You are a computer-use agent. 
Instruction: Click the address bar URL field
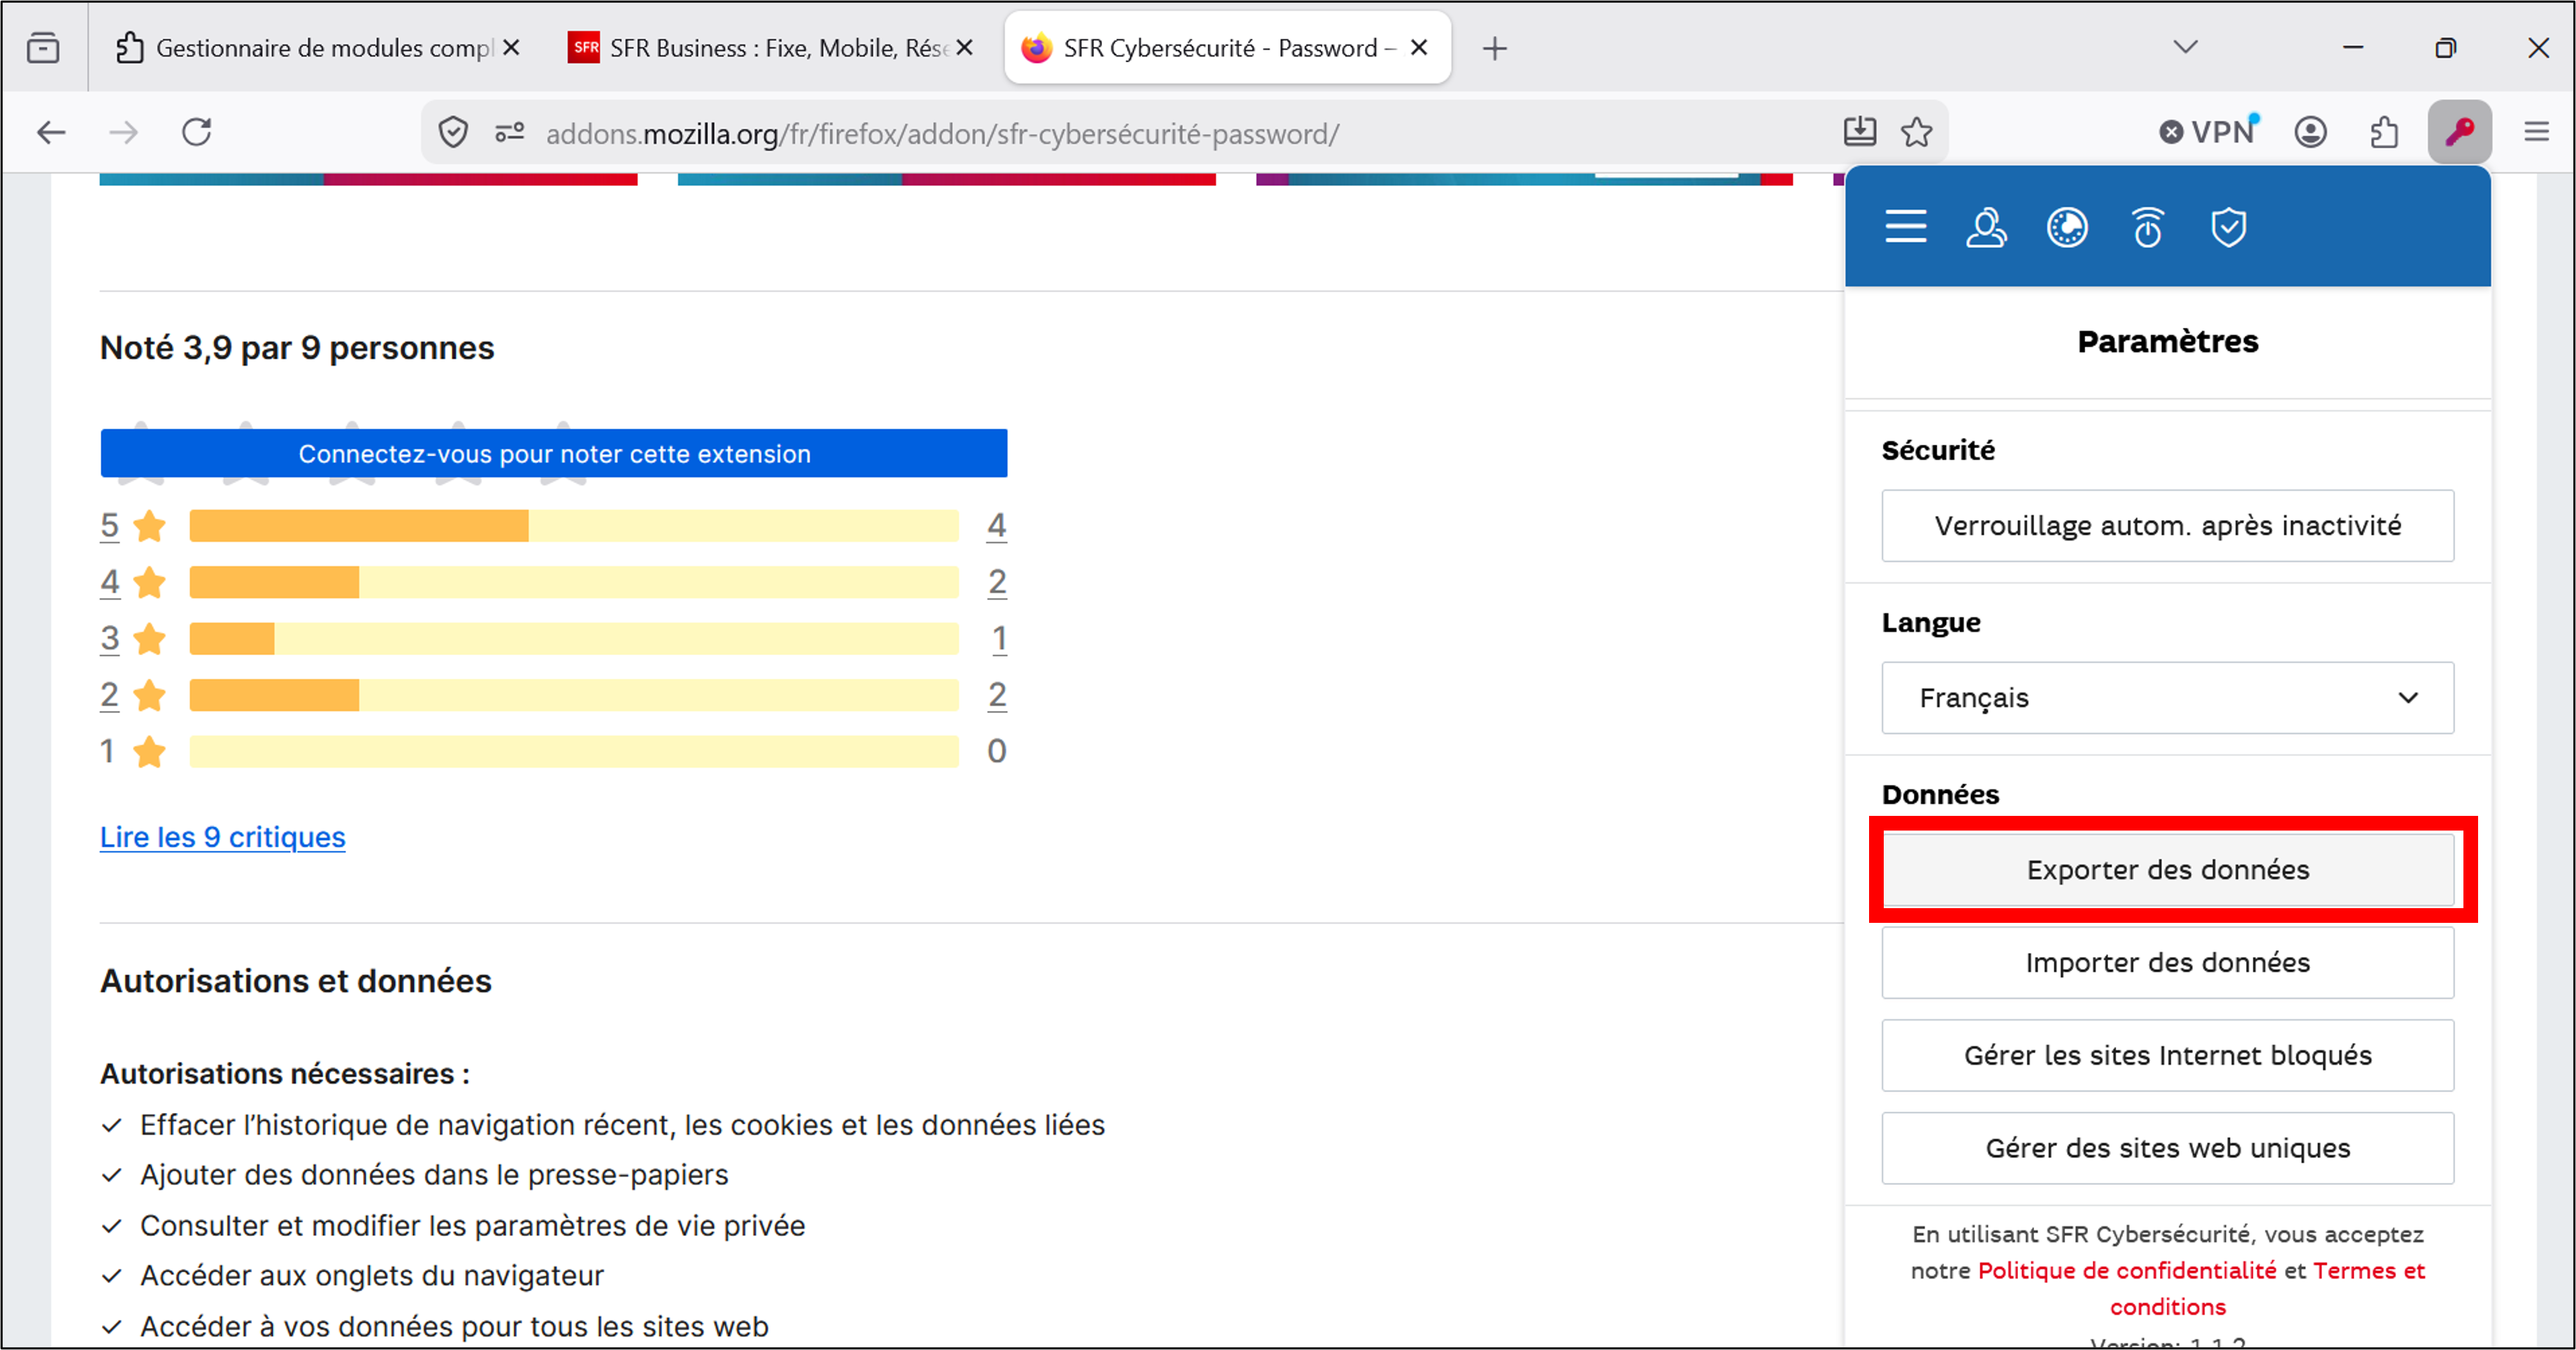coord(1185,133)
